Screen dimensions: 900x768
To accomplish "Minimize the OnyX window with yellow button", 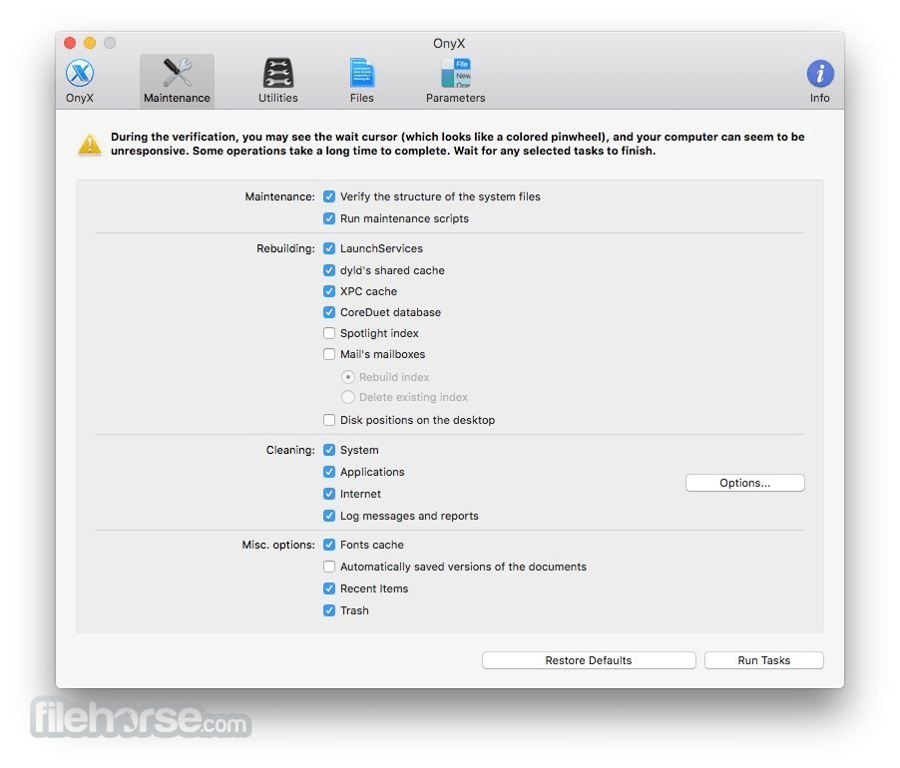I will (90, 43).
